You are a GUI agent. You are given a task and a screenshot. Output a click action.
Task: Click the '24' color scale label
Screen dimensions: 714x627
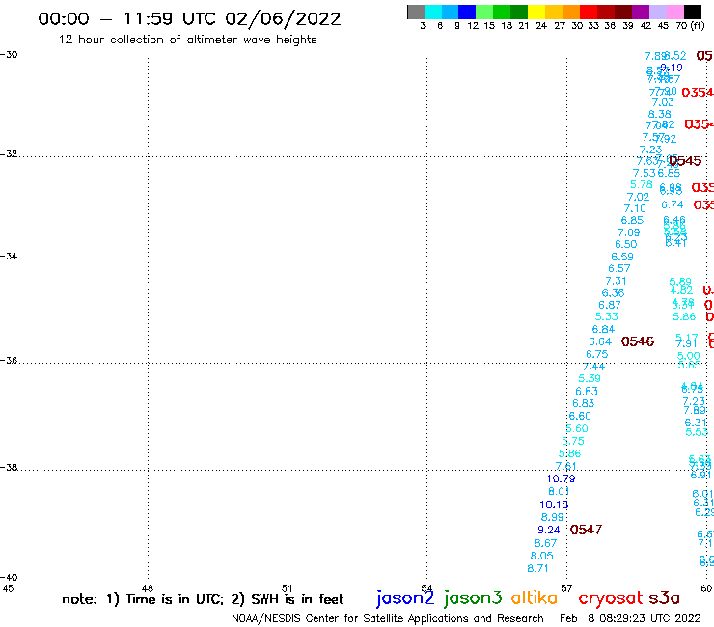click(541, 25)
